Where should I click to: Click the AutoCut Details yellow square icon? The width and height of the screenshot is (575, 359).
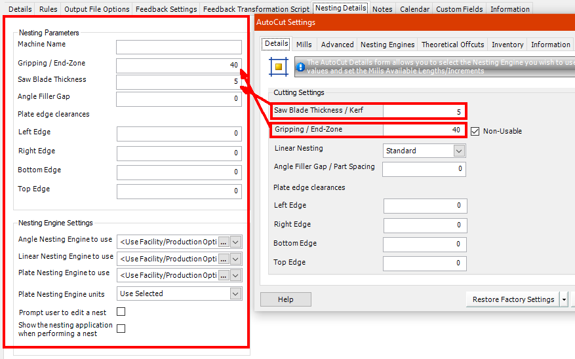[x=278, y=66]
